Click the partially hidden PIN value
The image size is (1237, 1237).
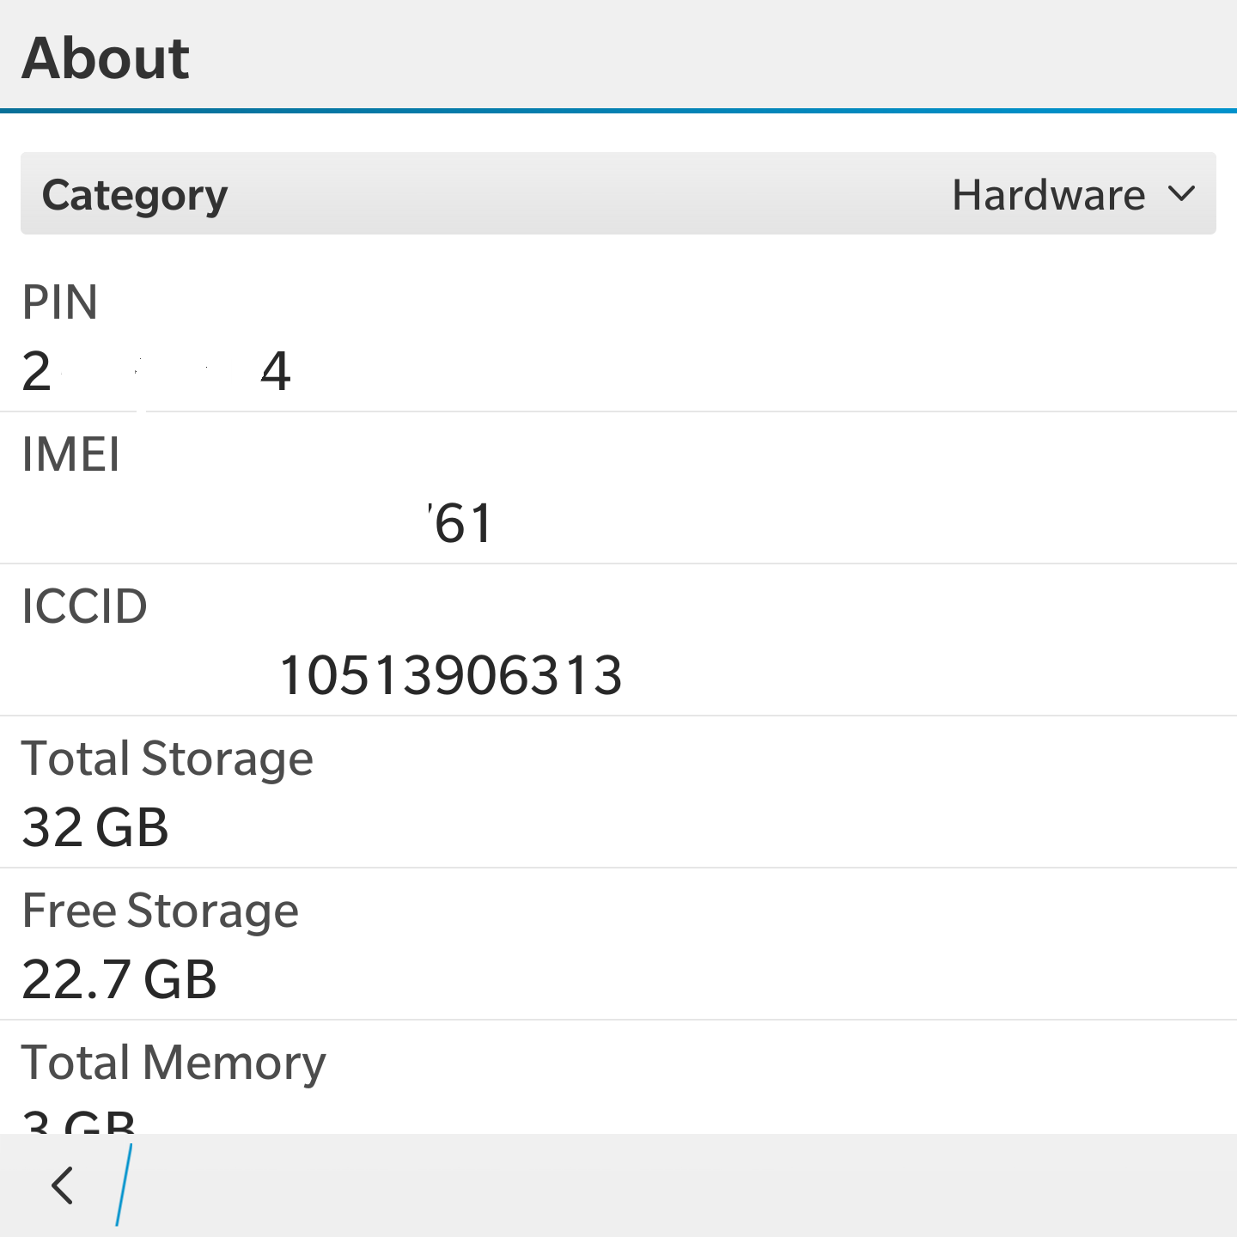click(x=156, y=372)
